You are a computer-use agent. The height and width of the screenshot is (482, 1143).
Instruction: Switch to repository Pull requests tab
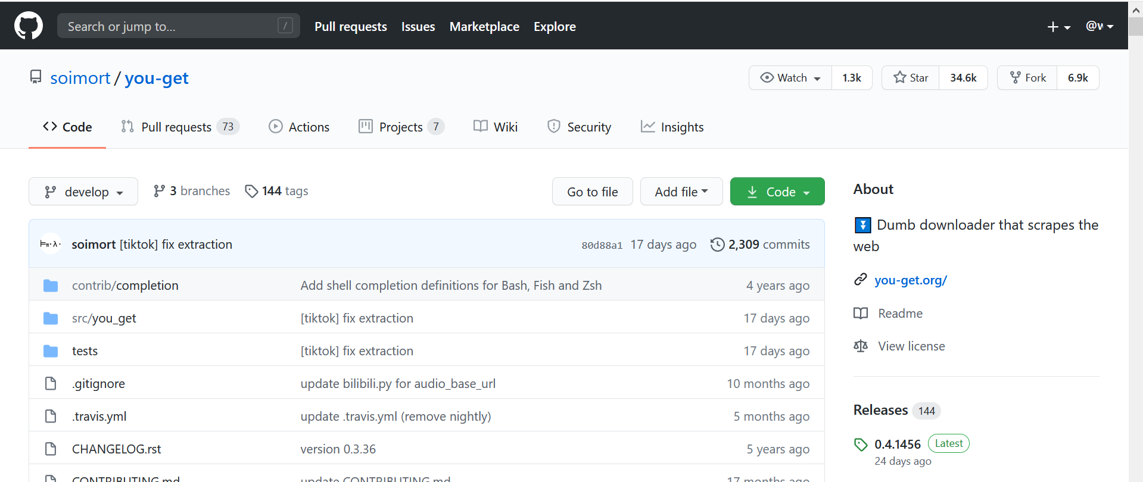(x=180, y=127)
